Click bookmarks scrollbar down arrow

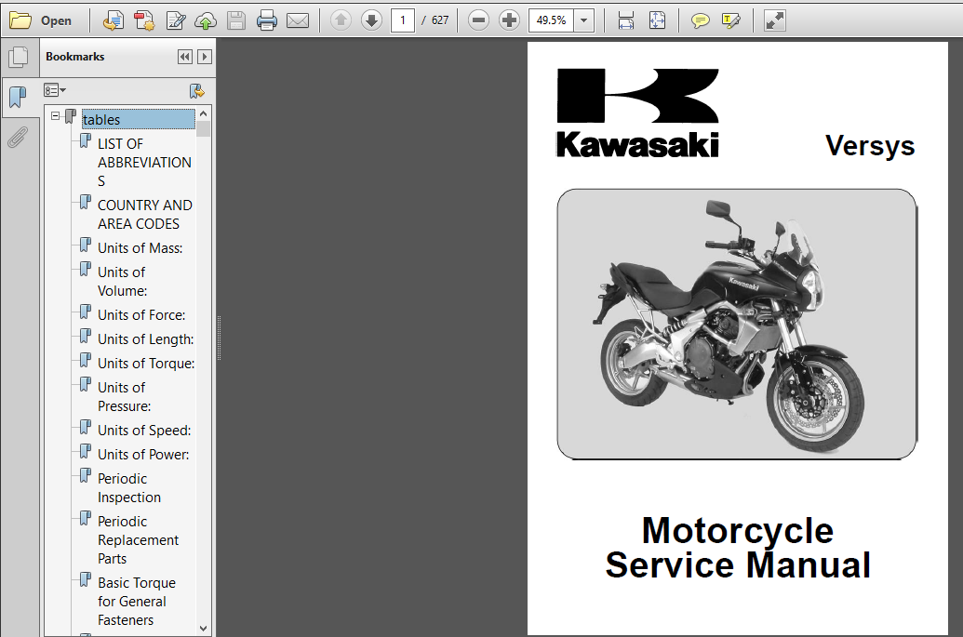(x=203, y=629)
